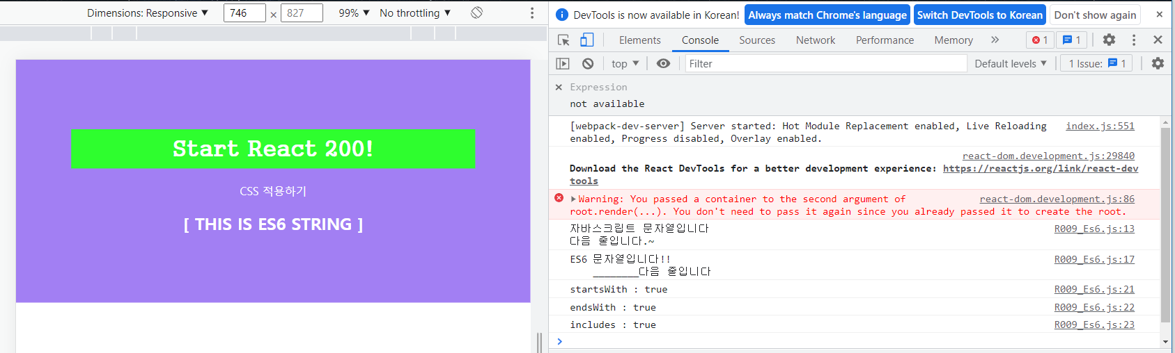Click the viewport resize handle between panes
1175x353 pixels.
539,343
